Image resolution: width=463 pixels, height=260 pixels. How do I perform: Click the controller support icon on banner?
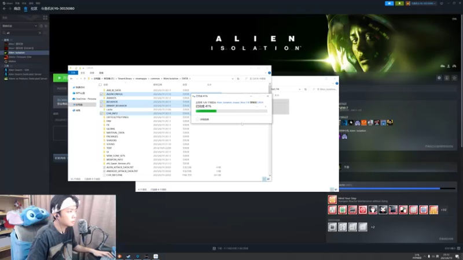click(454, 66)
